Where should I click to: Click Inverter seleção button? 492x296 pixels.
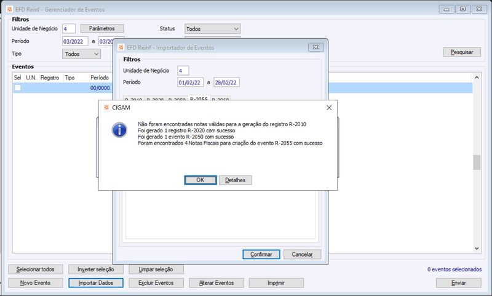(96, 270)
